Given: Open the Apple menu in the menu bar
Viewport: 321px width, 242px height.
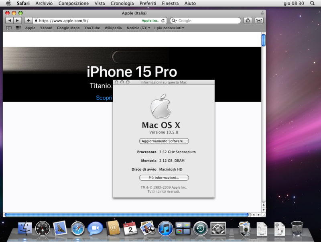Looking at the screenshot, I should pos(8,3).
